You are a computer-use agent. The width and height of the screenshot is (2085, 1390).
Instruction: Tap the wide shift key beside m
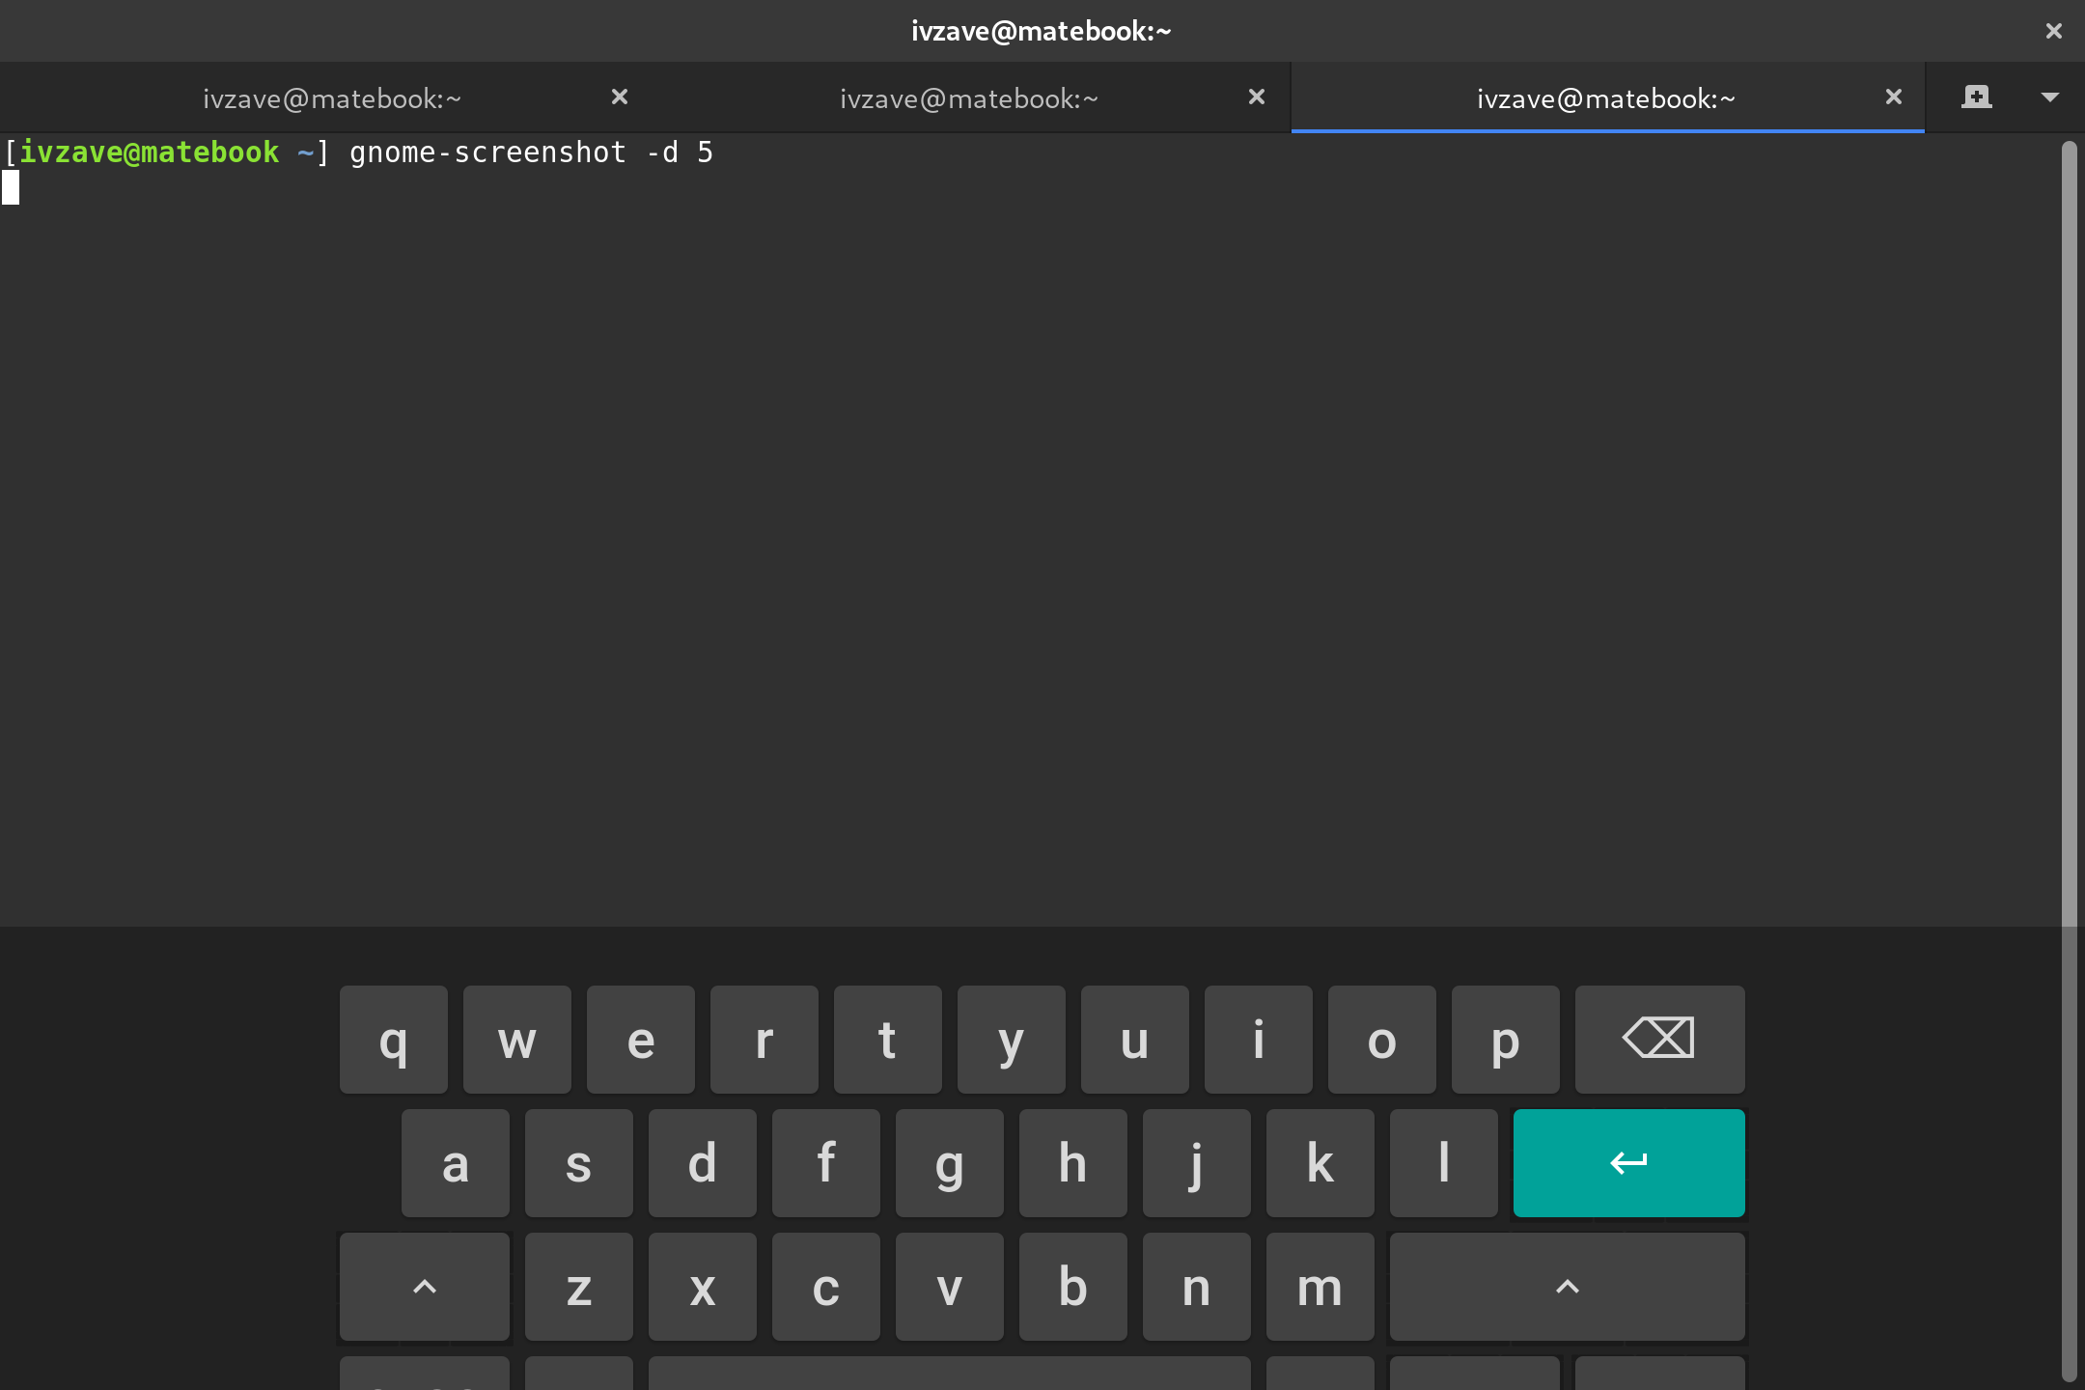click(1568, 1287)
